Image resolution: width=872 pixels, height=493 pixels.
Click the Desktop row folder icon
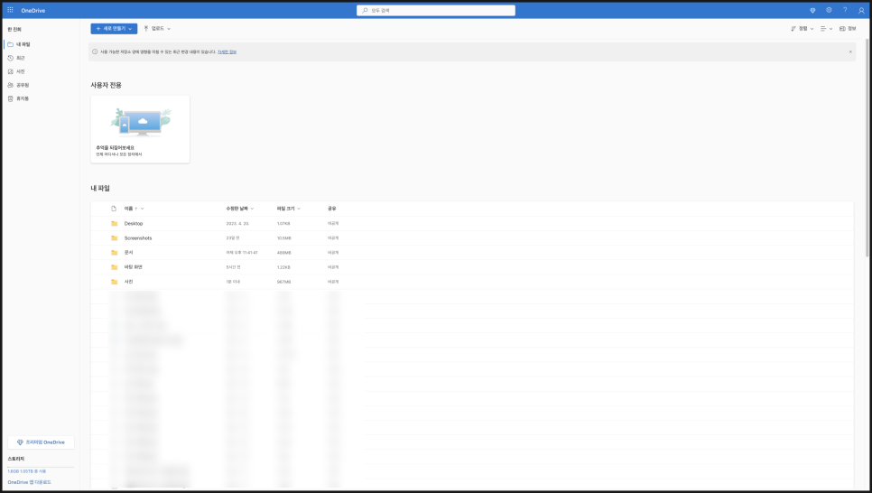114,224
